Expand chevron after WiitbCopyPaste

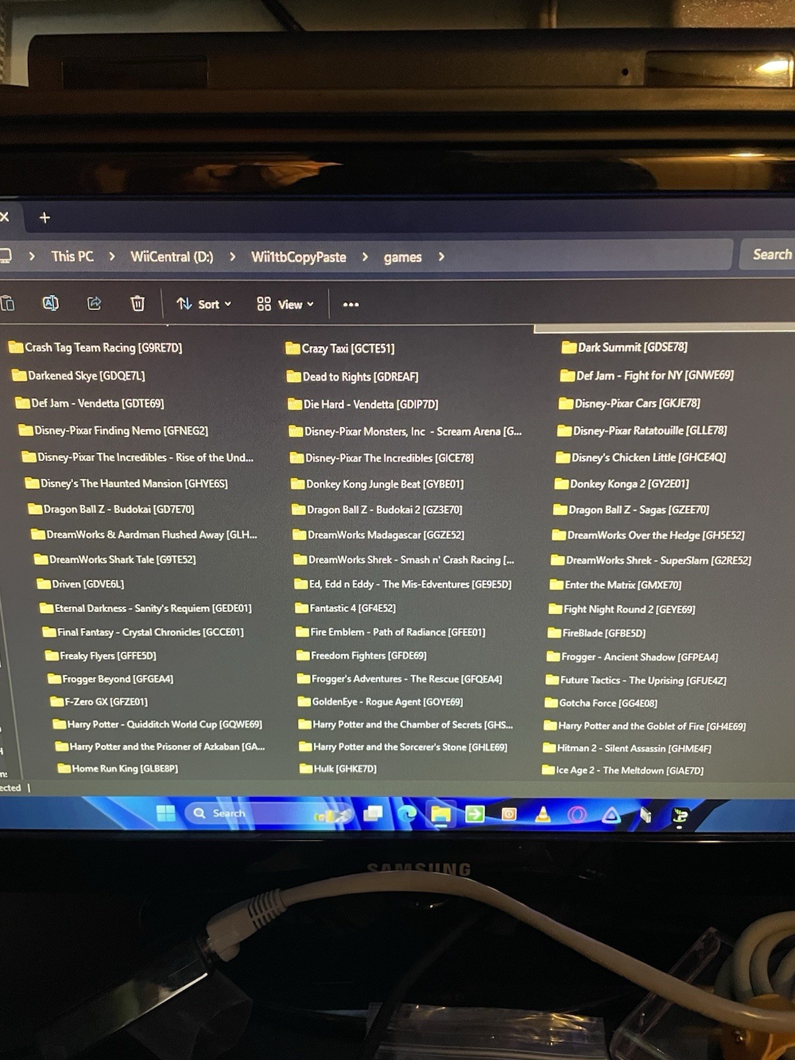[x=364, y=257]
